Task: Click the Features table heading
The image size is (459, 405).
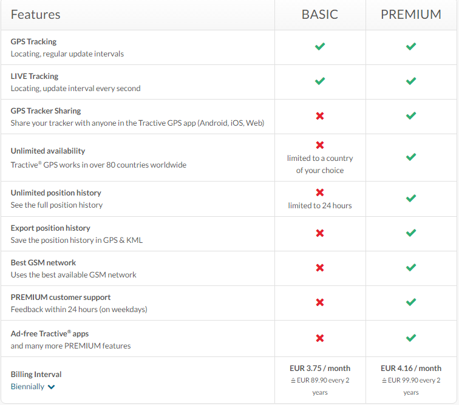Action: tap(35, 15)
